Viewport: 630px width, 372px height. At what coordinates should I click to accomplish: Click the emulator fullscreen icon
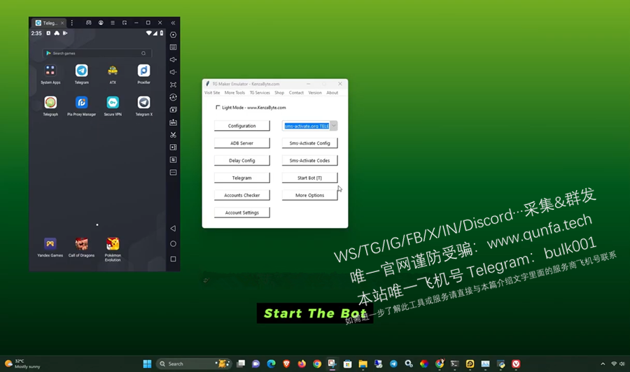coord(173,85)
